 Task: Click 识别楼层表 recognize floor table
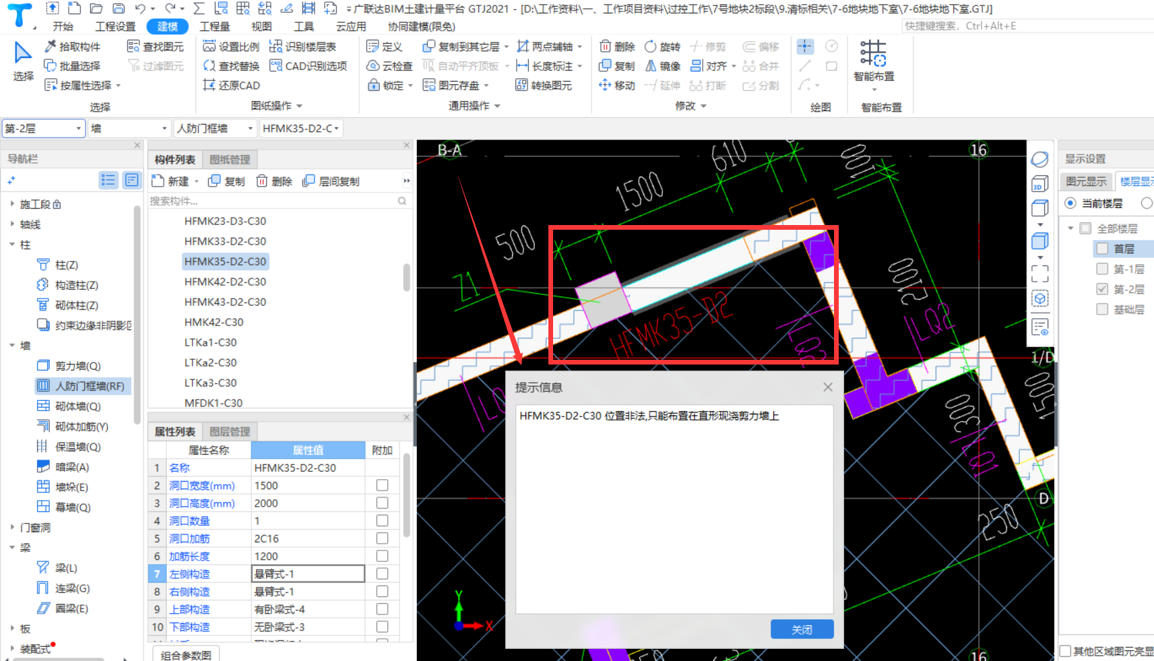tap(302, 46)
